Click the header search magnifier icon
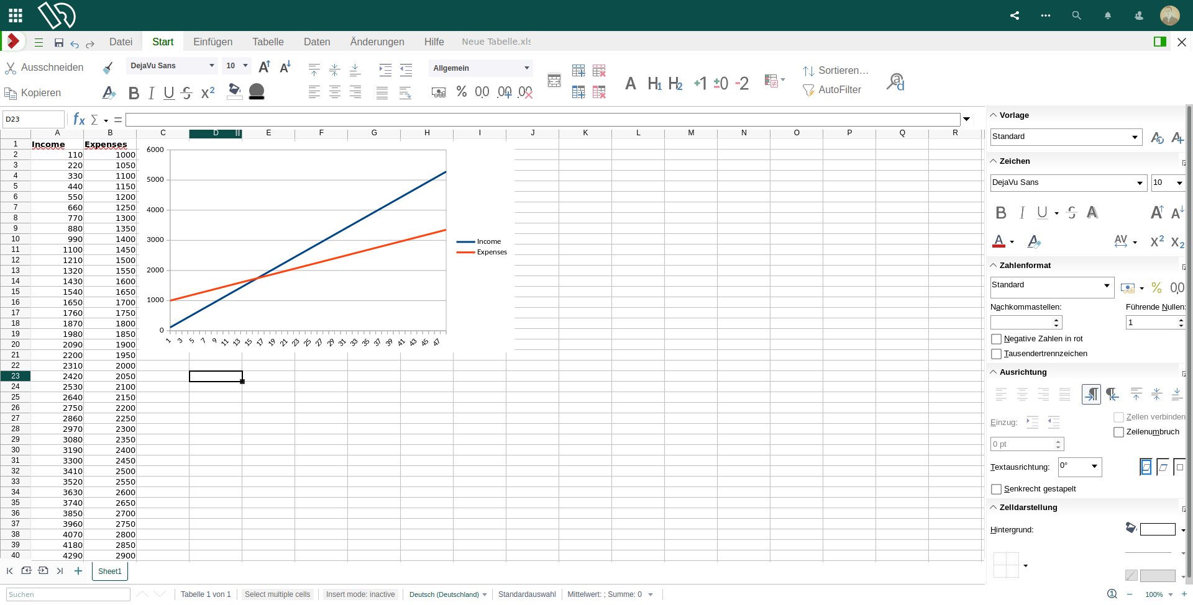Image resolution: width=1193 pixels, height=605 pixels. (x=1077, y=16)
